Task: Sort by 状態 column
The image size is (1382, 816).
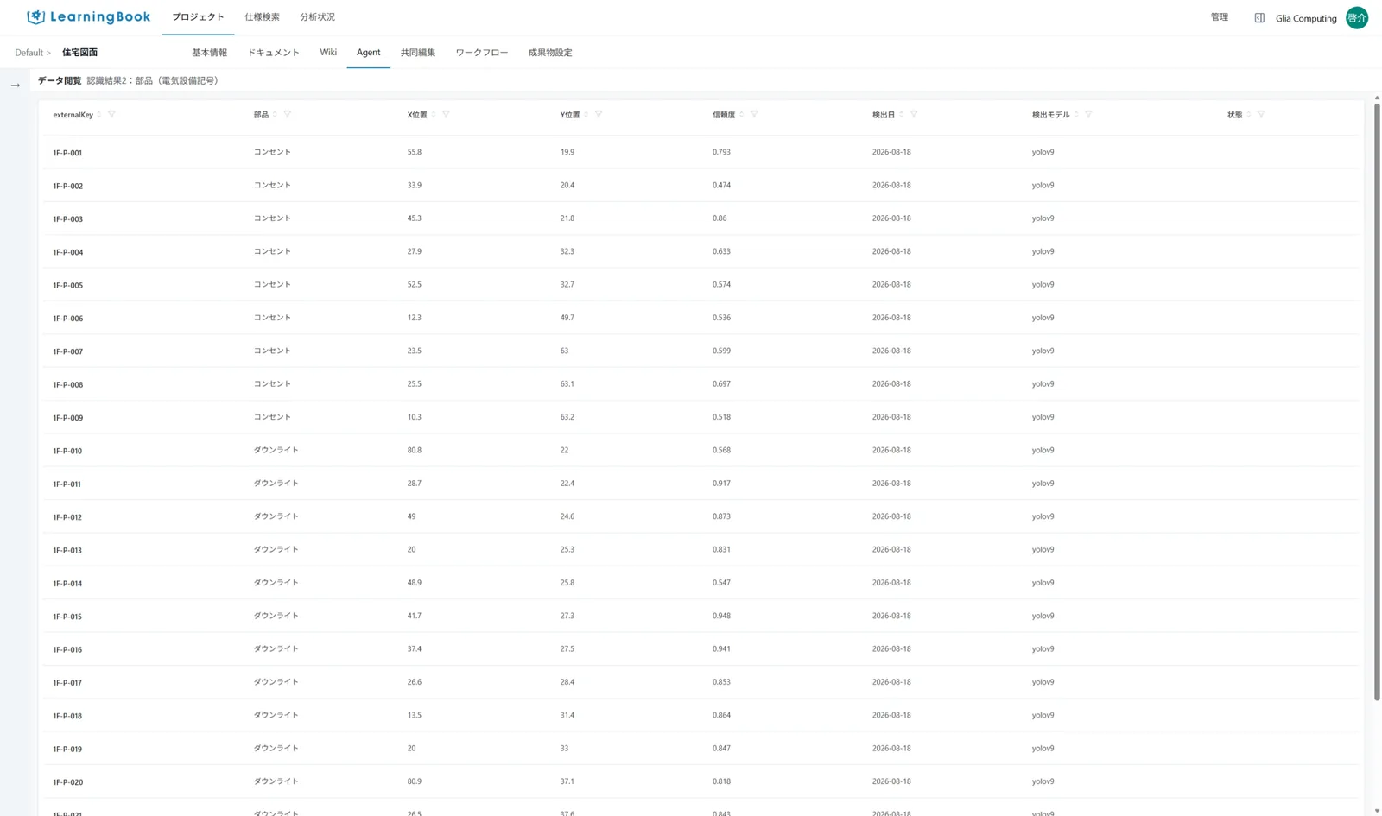Action: coord(1249,115)
